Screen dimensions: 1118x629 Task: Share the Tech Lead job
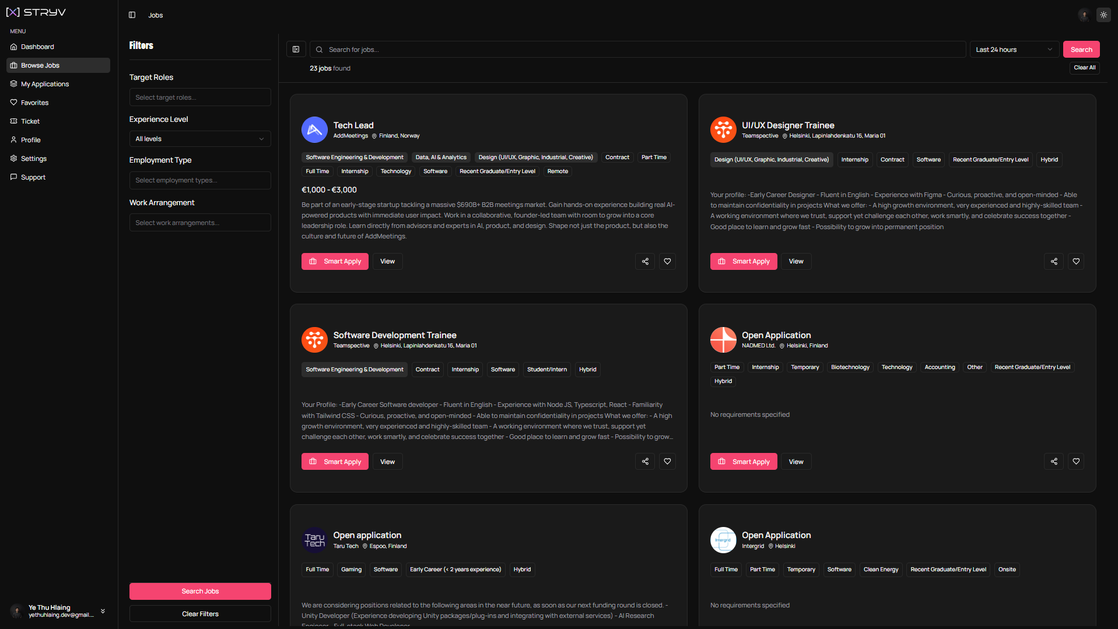(645, 262)
